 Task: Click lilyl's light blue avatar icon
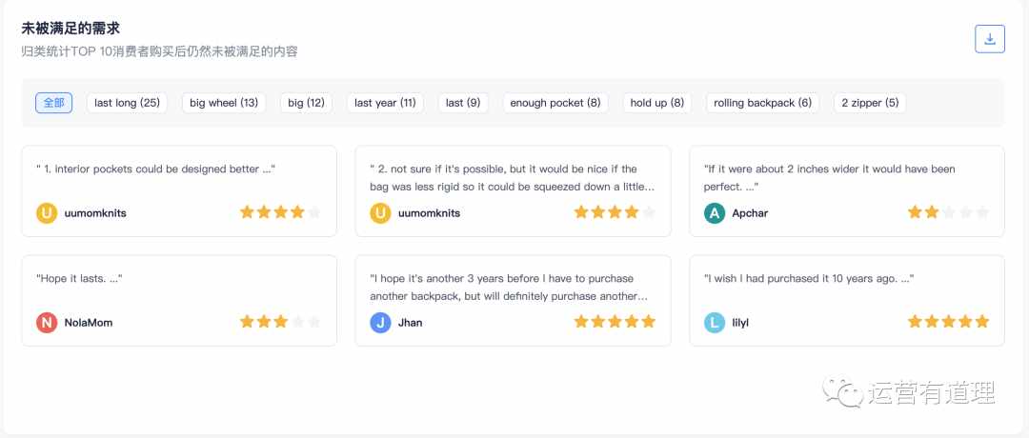[x=715, y=323]
